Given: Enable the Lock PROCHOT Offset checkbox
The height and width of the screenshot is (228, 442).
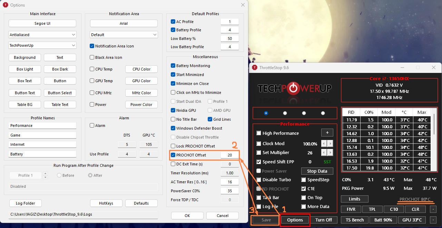Looking at the screenshot, I should [173, 146].
